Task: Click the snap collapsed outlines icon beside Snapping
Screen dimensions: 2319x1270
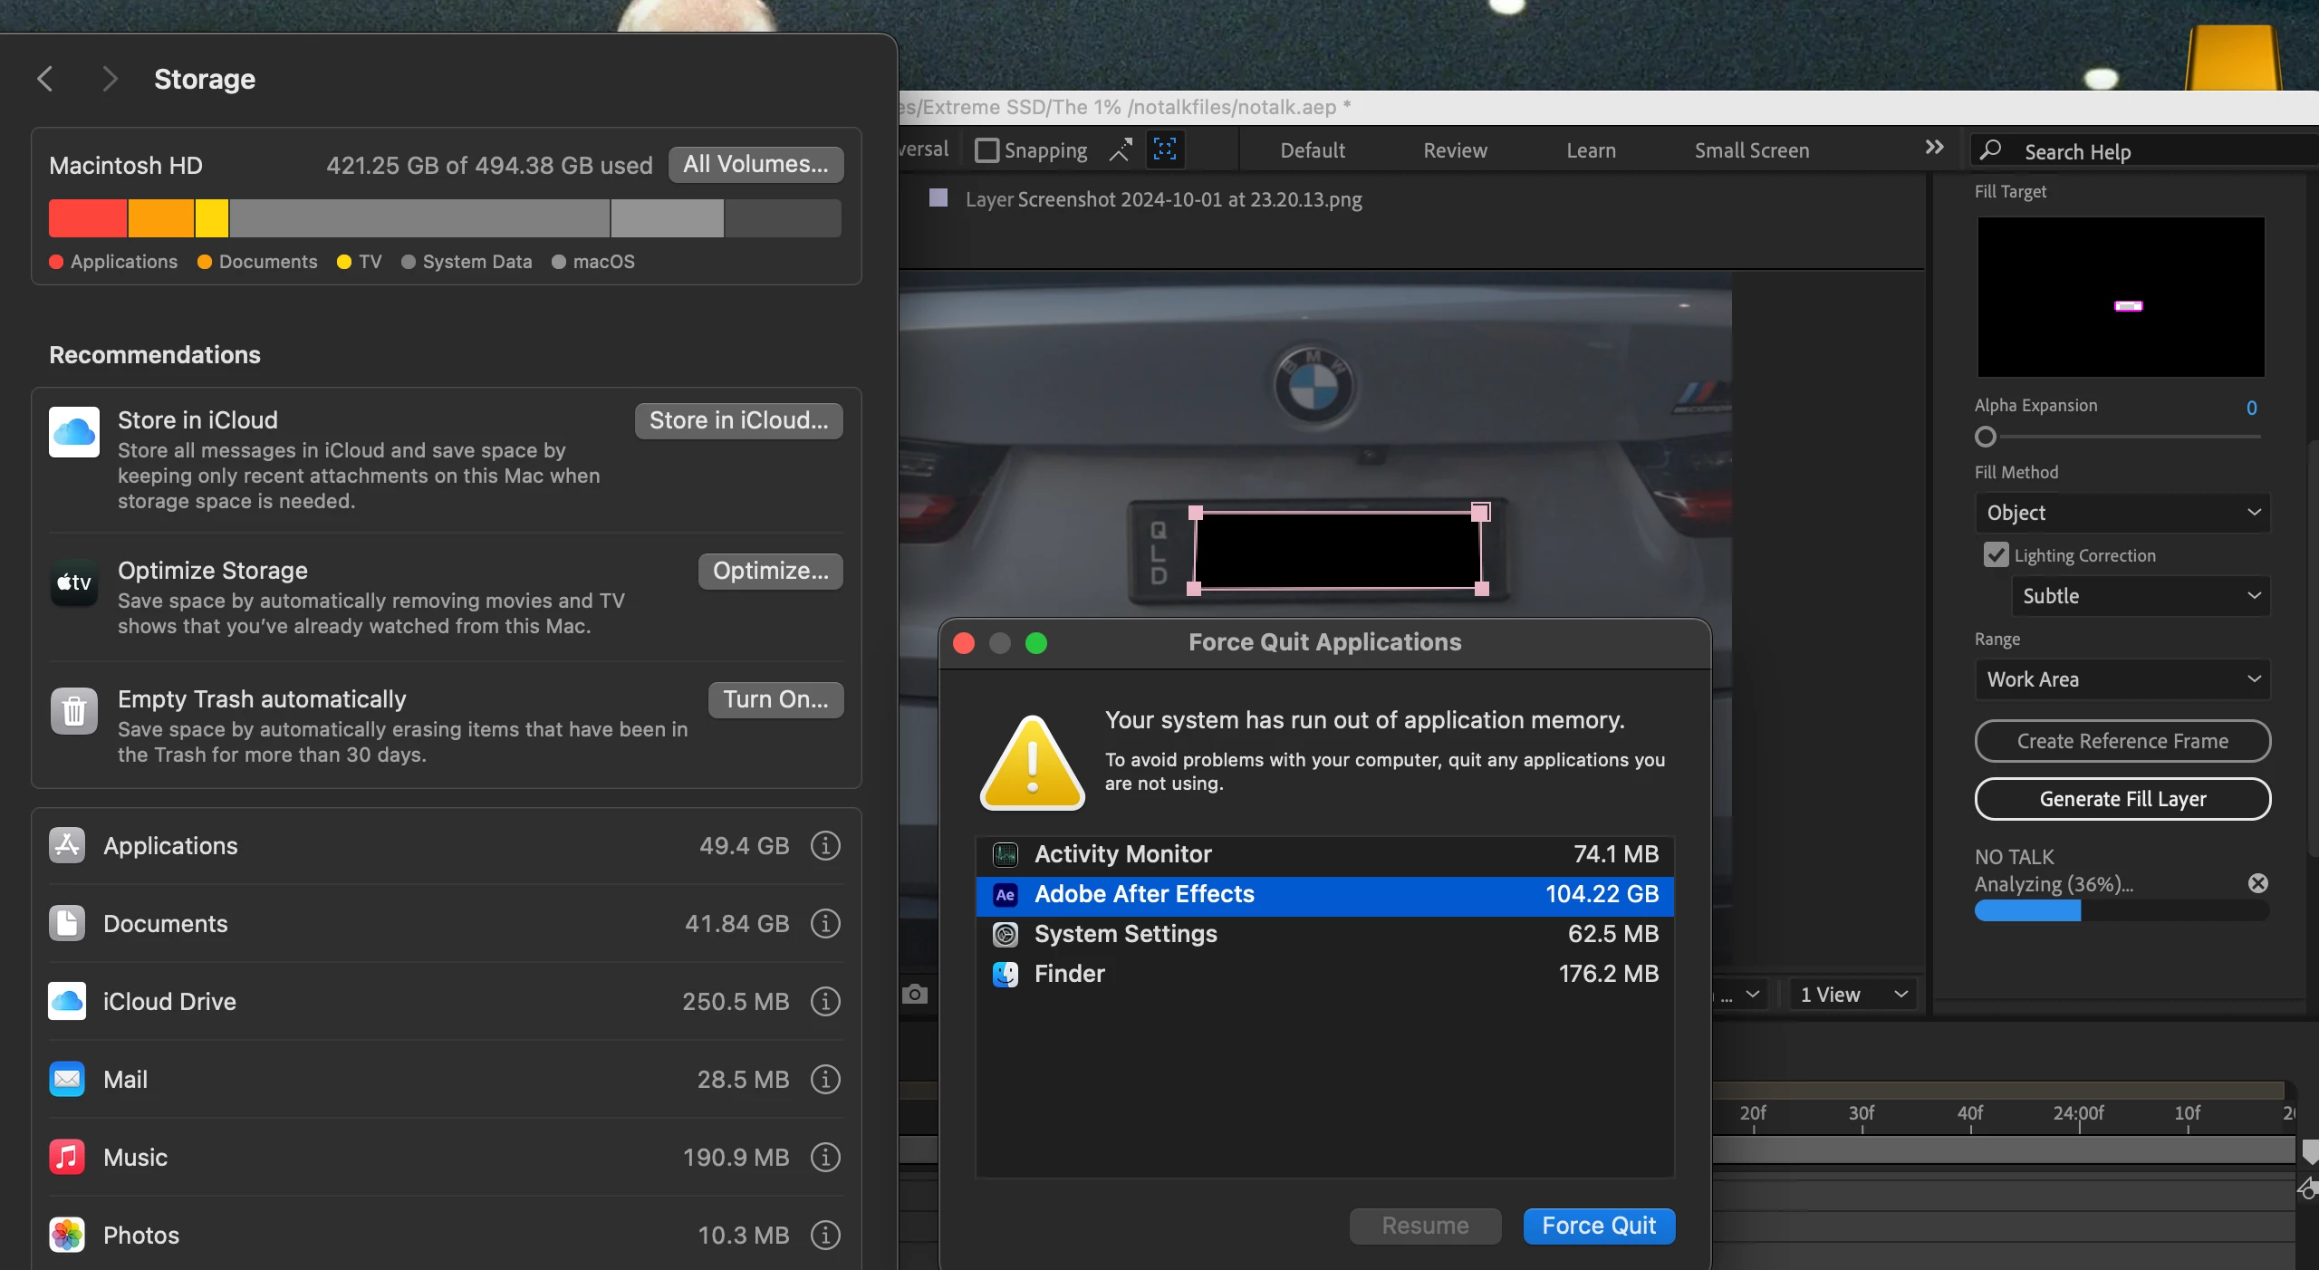Action: [x=1121, y=149]
